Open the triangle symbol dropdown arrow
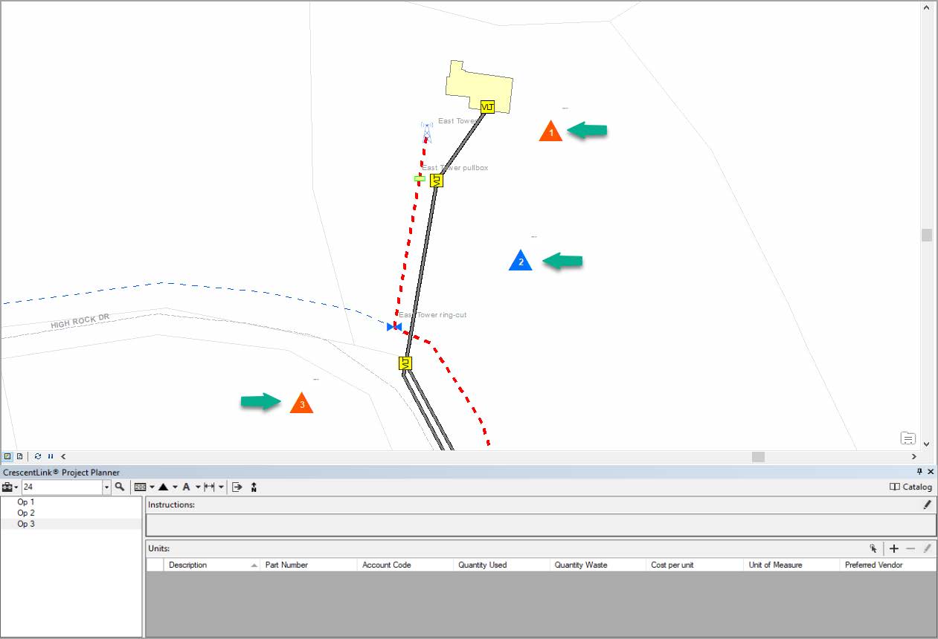The height and width of the screenshot is (639, 938). coord(174,487)
